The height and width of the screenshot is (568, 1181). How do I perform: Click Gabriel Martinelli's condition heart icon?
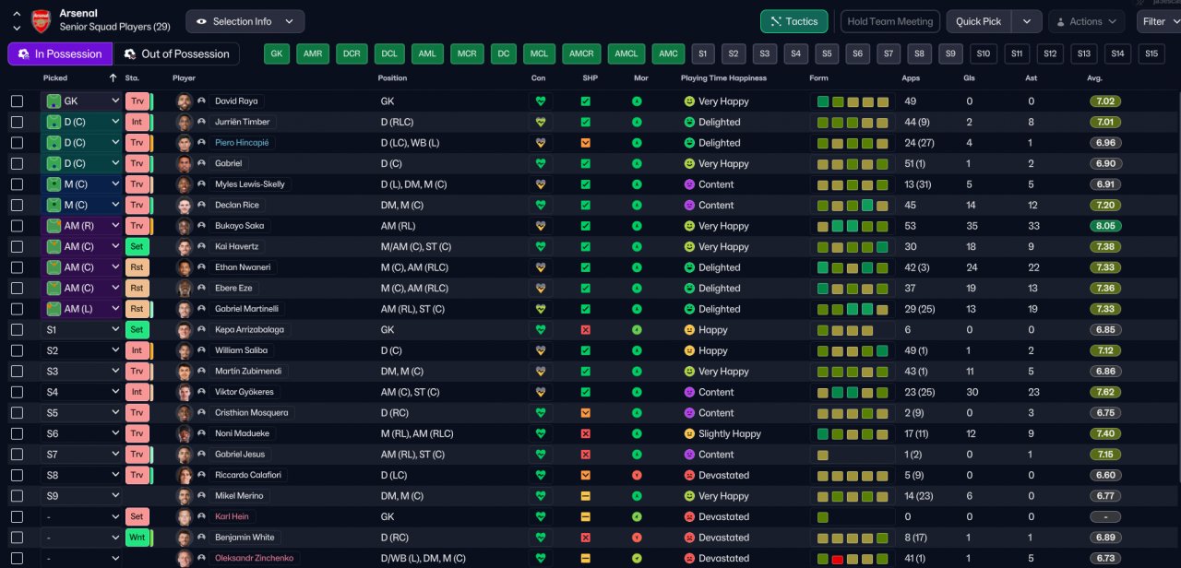[541, 309]
